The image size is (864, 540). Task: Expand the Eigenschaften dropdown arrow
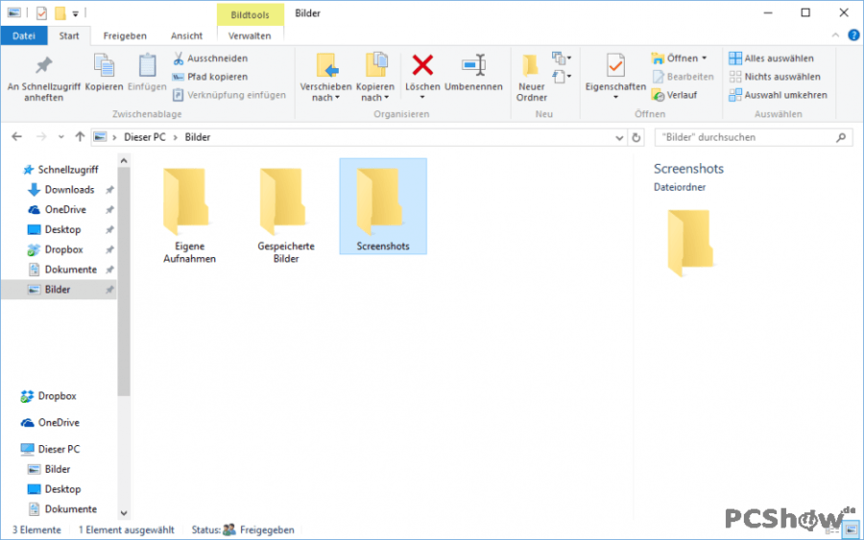click(615, 98)
